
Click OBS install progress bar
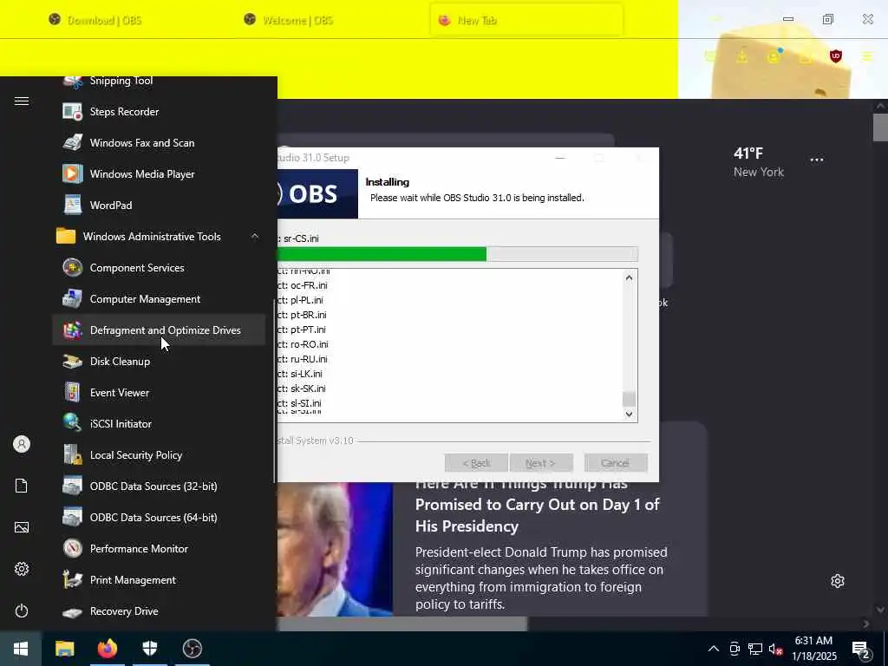(458, 254)
